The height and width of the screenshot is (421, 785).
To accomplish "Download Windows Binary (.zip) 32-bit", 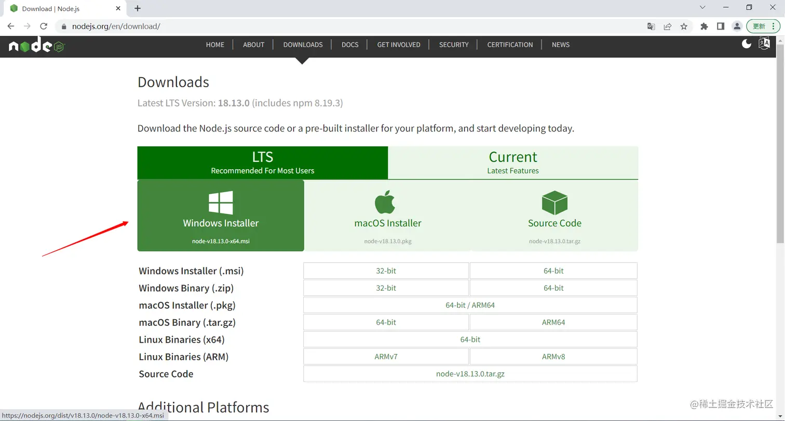I will (386, 288).
